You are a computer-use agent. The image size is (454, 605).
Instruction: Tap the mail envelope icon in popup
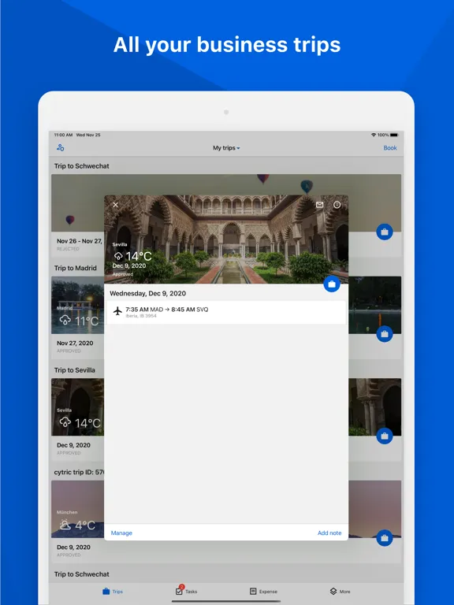(x=319, y=205)
